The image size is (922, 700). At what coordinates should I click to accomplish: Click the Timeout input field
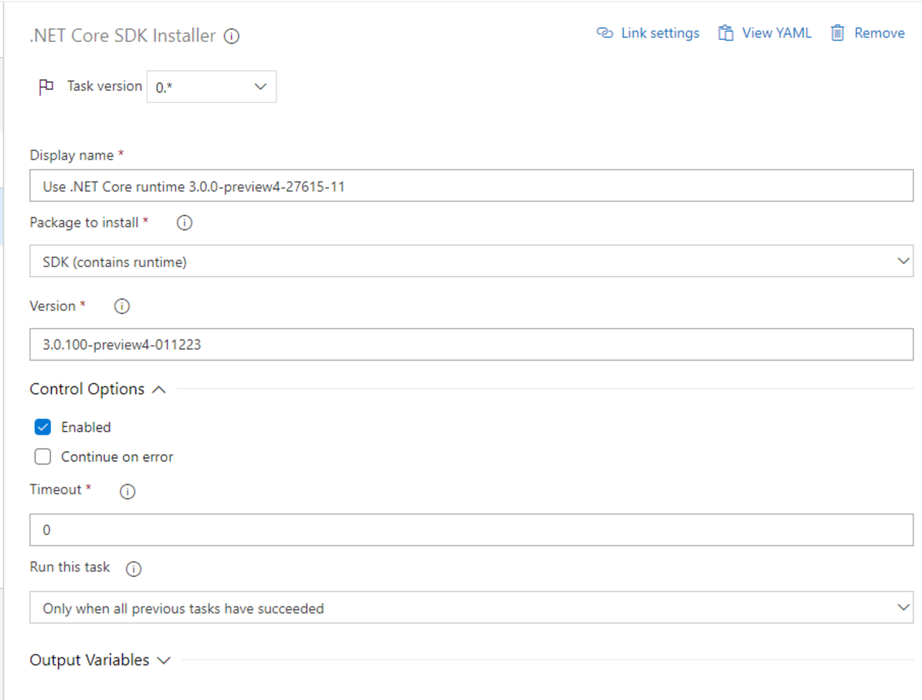pos(471,530)
